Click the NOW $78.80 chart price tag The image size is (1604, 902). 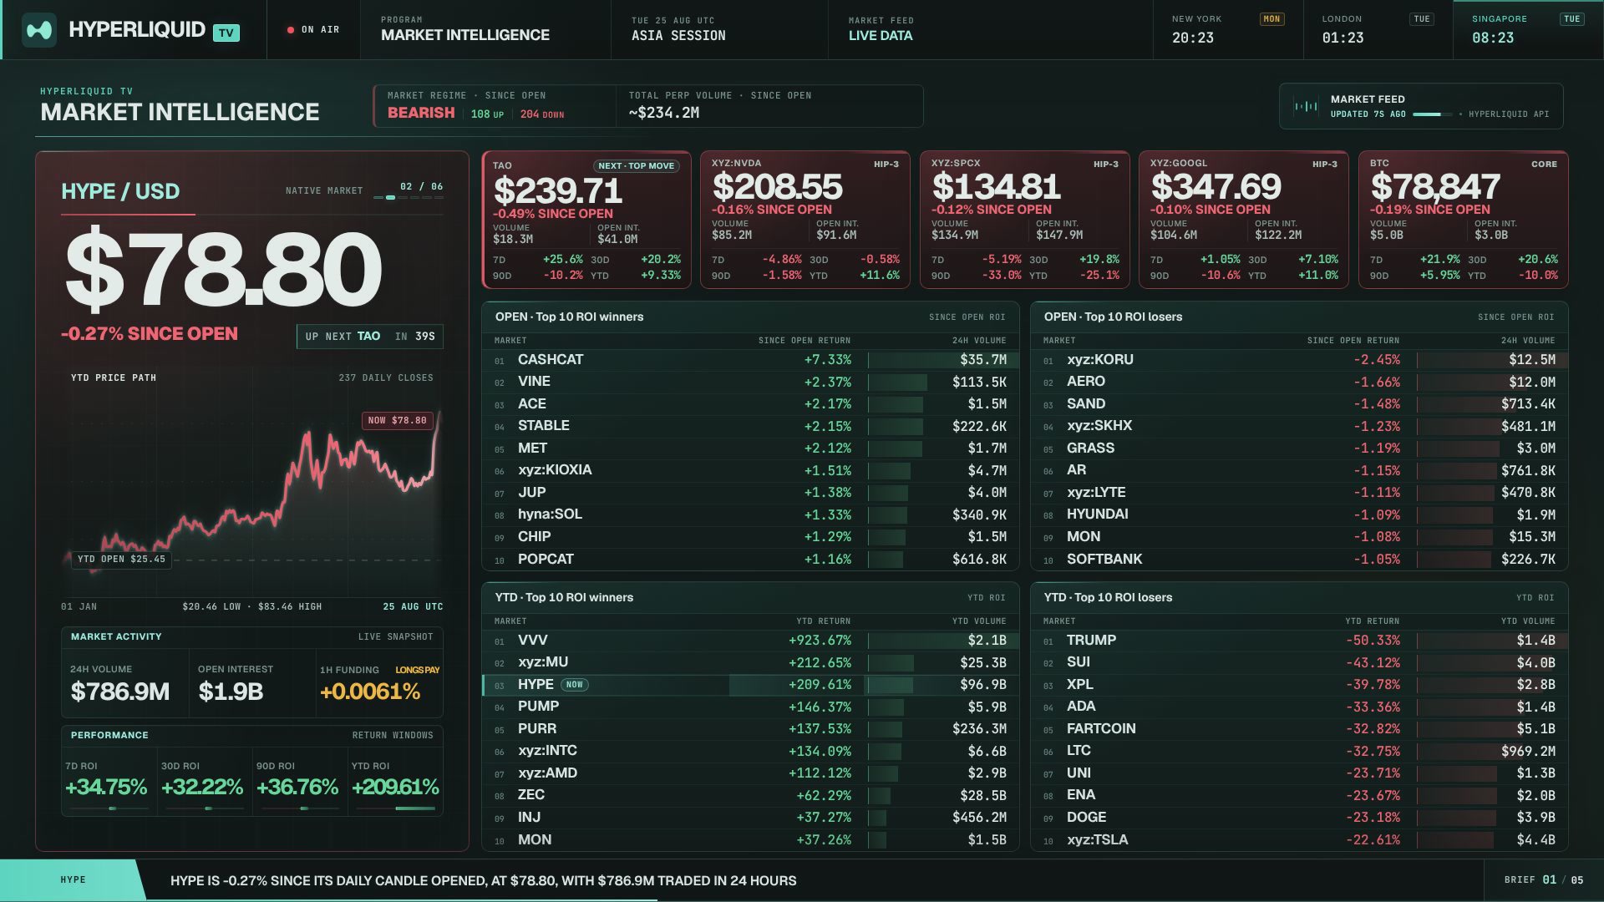point(398,420)
